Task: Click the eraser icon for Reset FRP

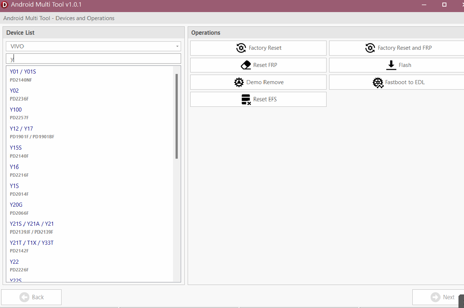Action: [x=246, y=65]
